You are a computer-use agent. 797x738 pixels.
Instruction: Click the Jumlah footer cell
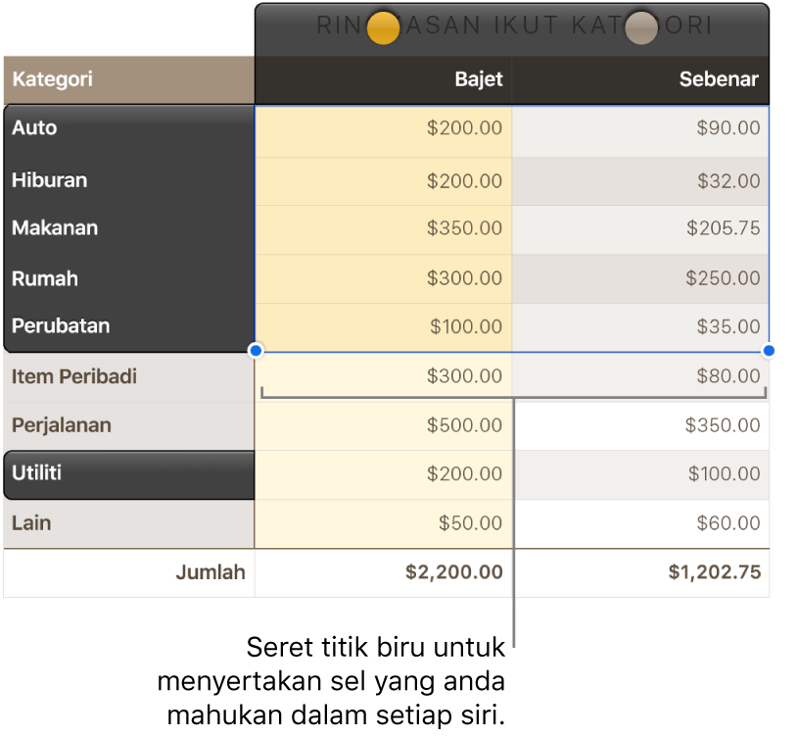128,572
